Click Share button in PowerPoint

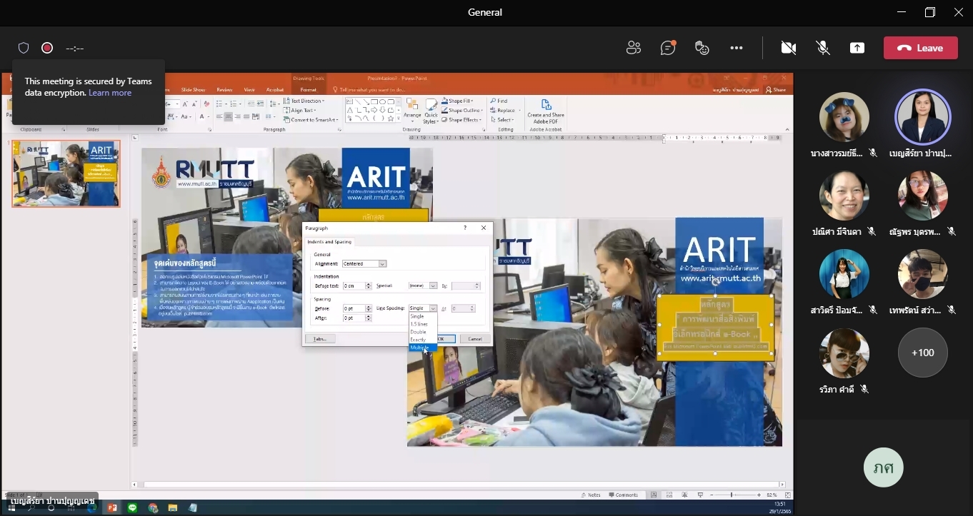(x=775, y=90)
